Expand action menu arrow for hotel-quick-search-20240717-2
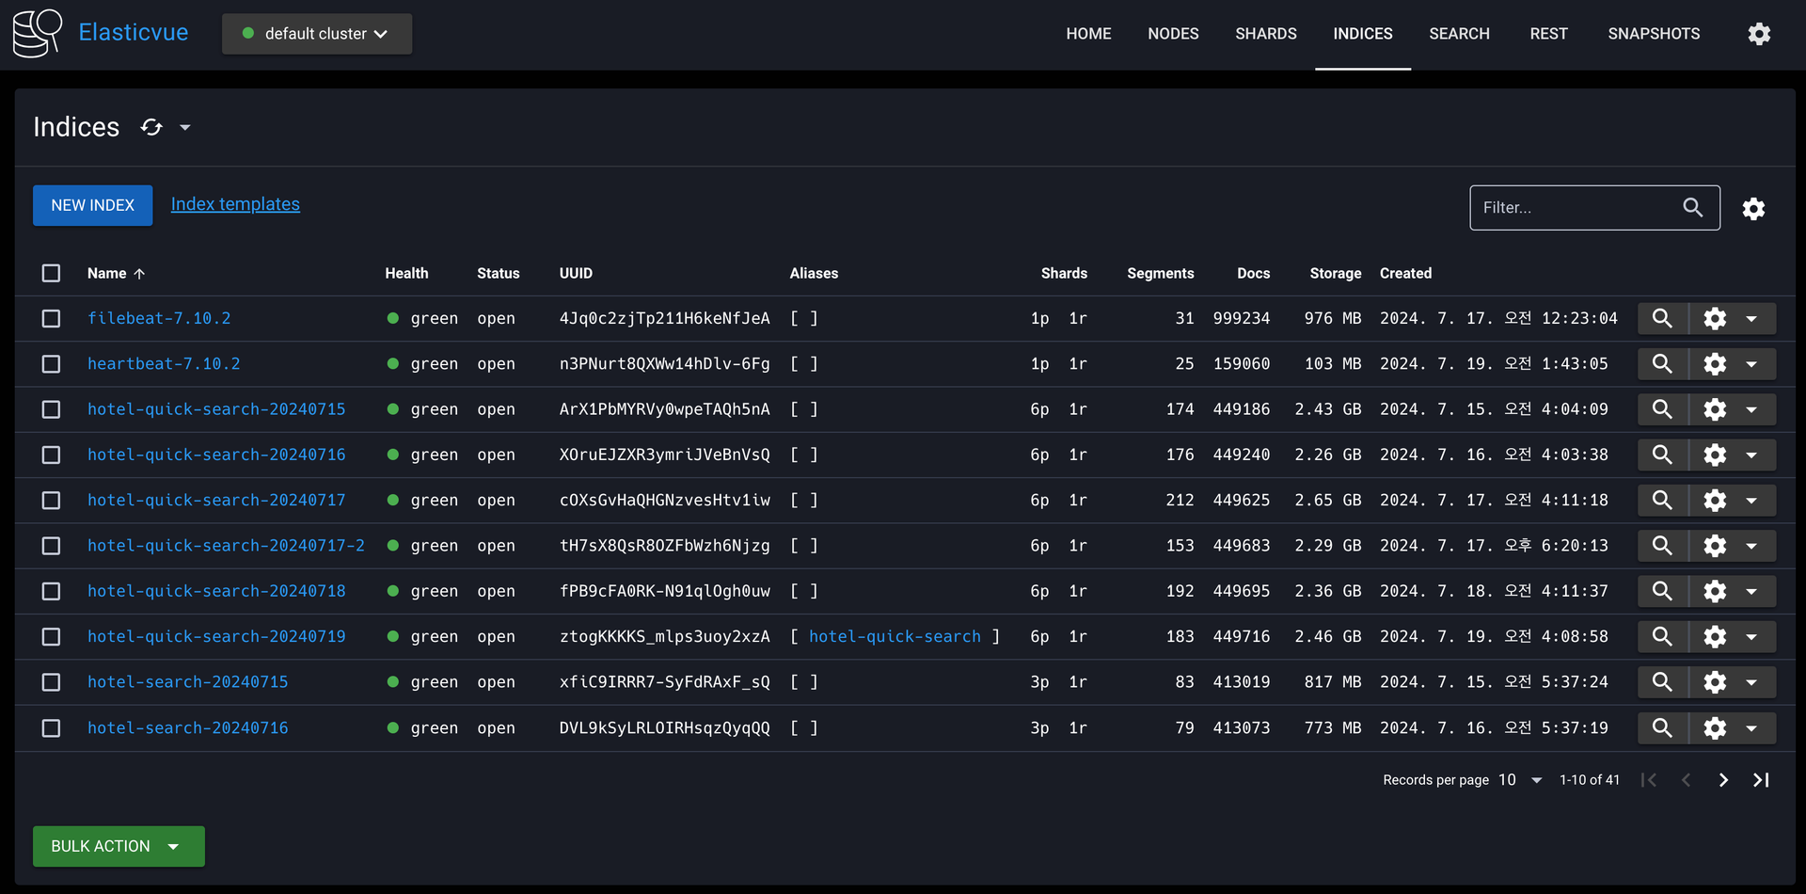 1751,546
